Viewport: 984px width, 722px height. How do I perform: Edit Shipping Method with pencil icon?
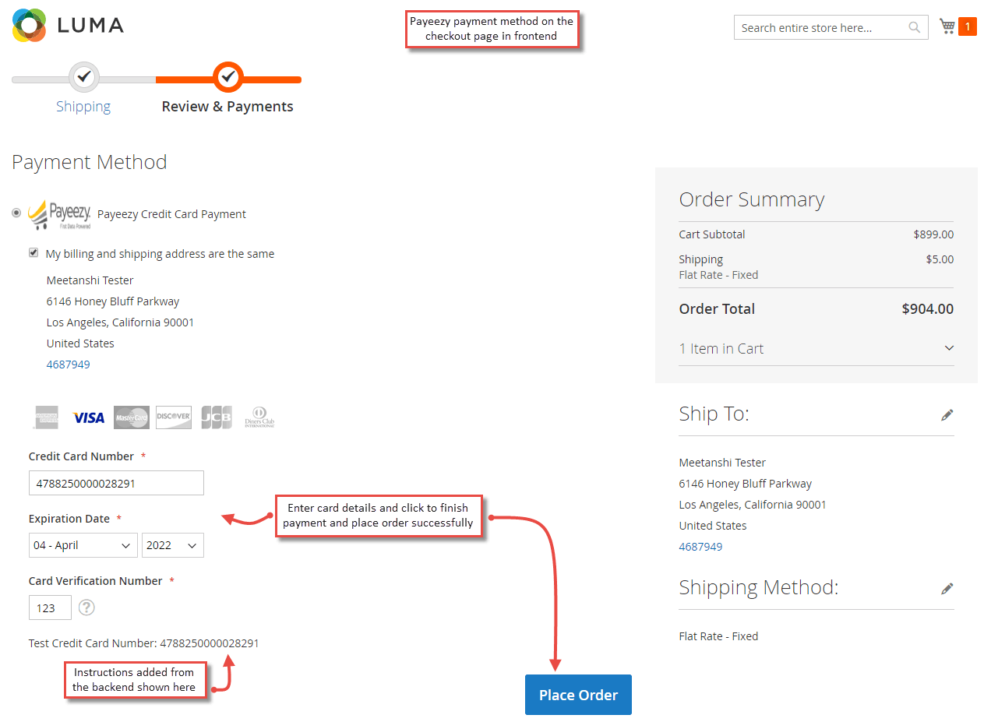coord(947,589)
